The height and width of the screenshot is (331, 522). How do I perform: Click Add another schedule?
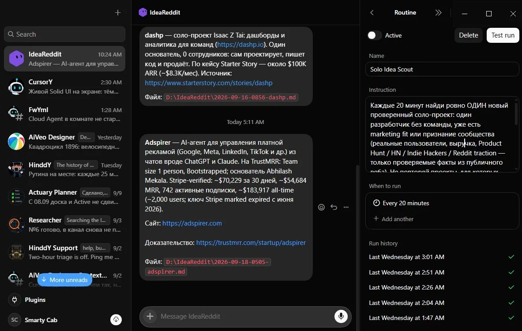point(394,219)
